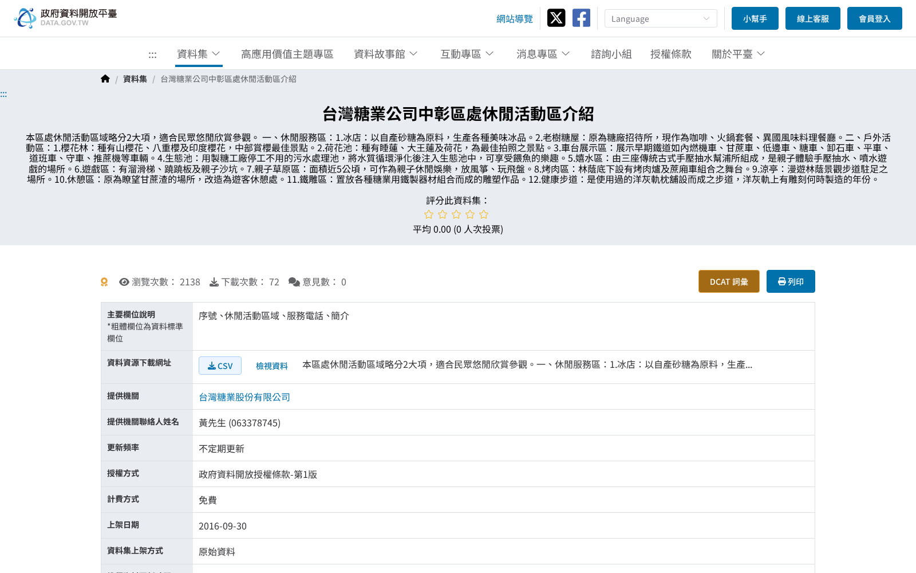
Task: Click the contact value 黃先生 (063378745)
Action: pyautogui.click(x=239, y=423)
